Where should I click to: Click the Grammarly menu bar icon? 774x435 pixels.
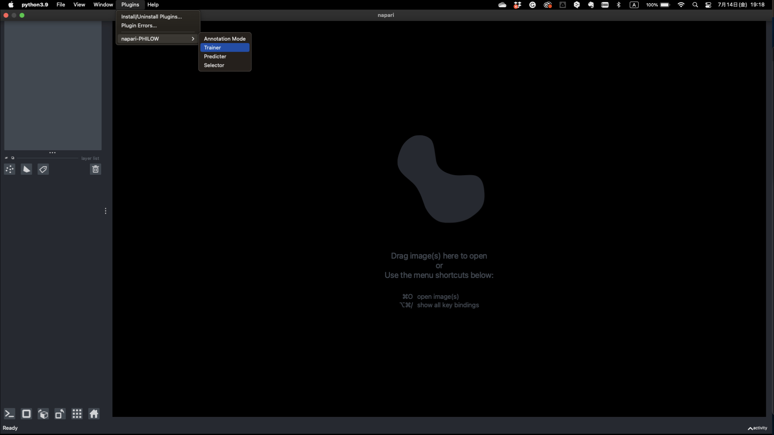point(533,5)
